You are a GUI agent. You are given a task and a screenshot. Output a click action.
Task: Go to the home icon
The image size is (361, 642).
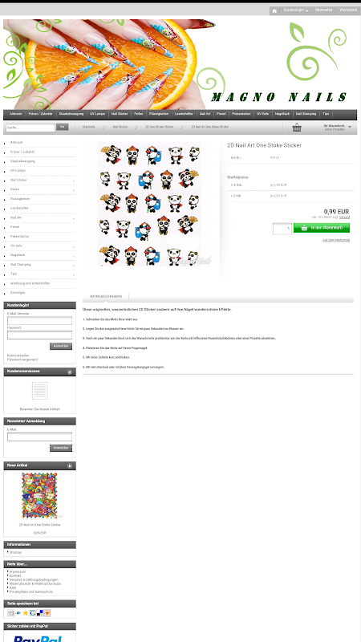274,10
